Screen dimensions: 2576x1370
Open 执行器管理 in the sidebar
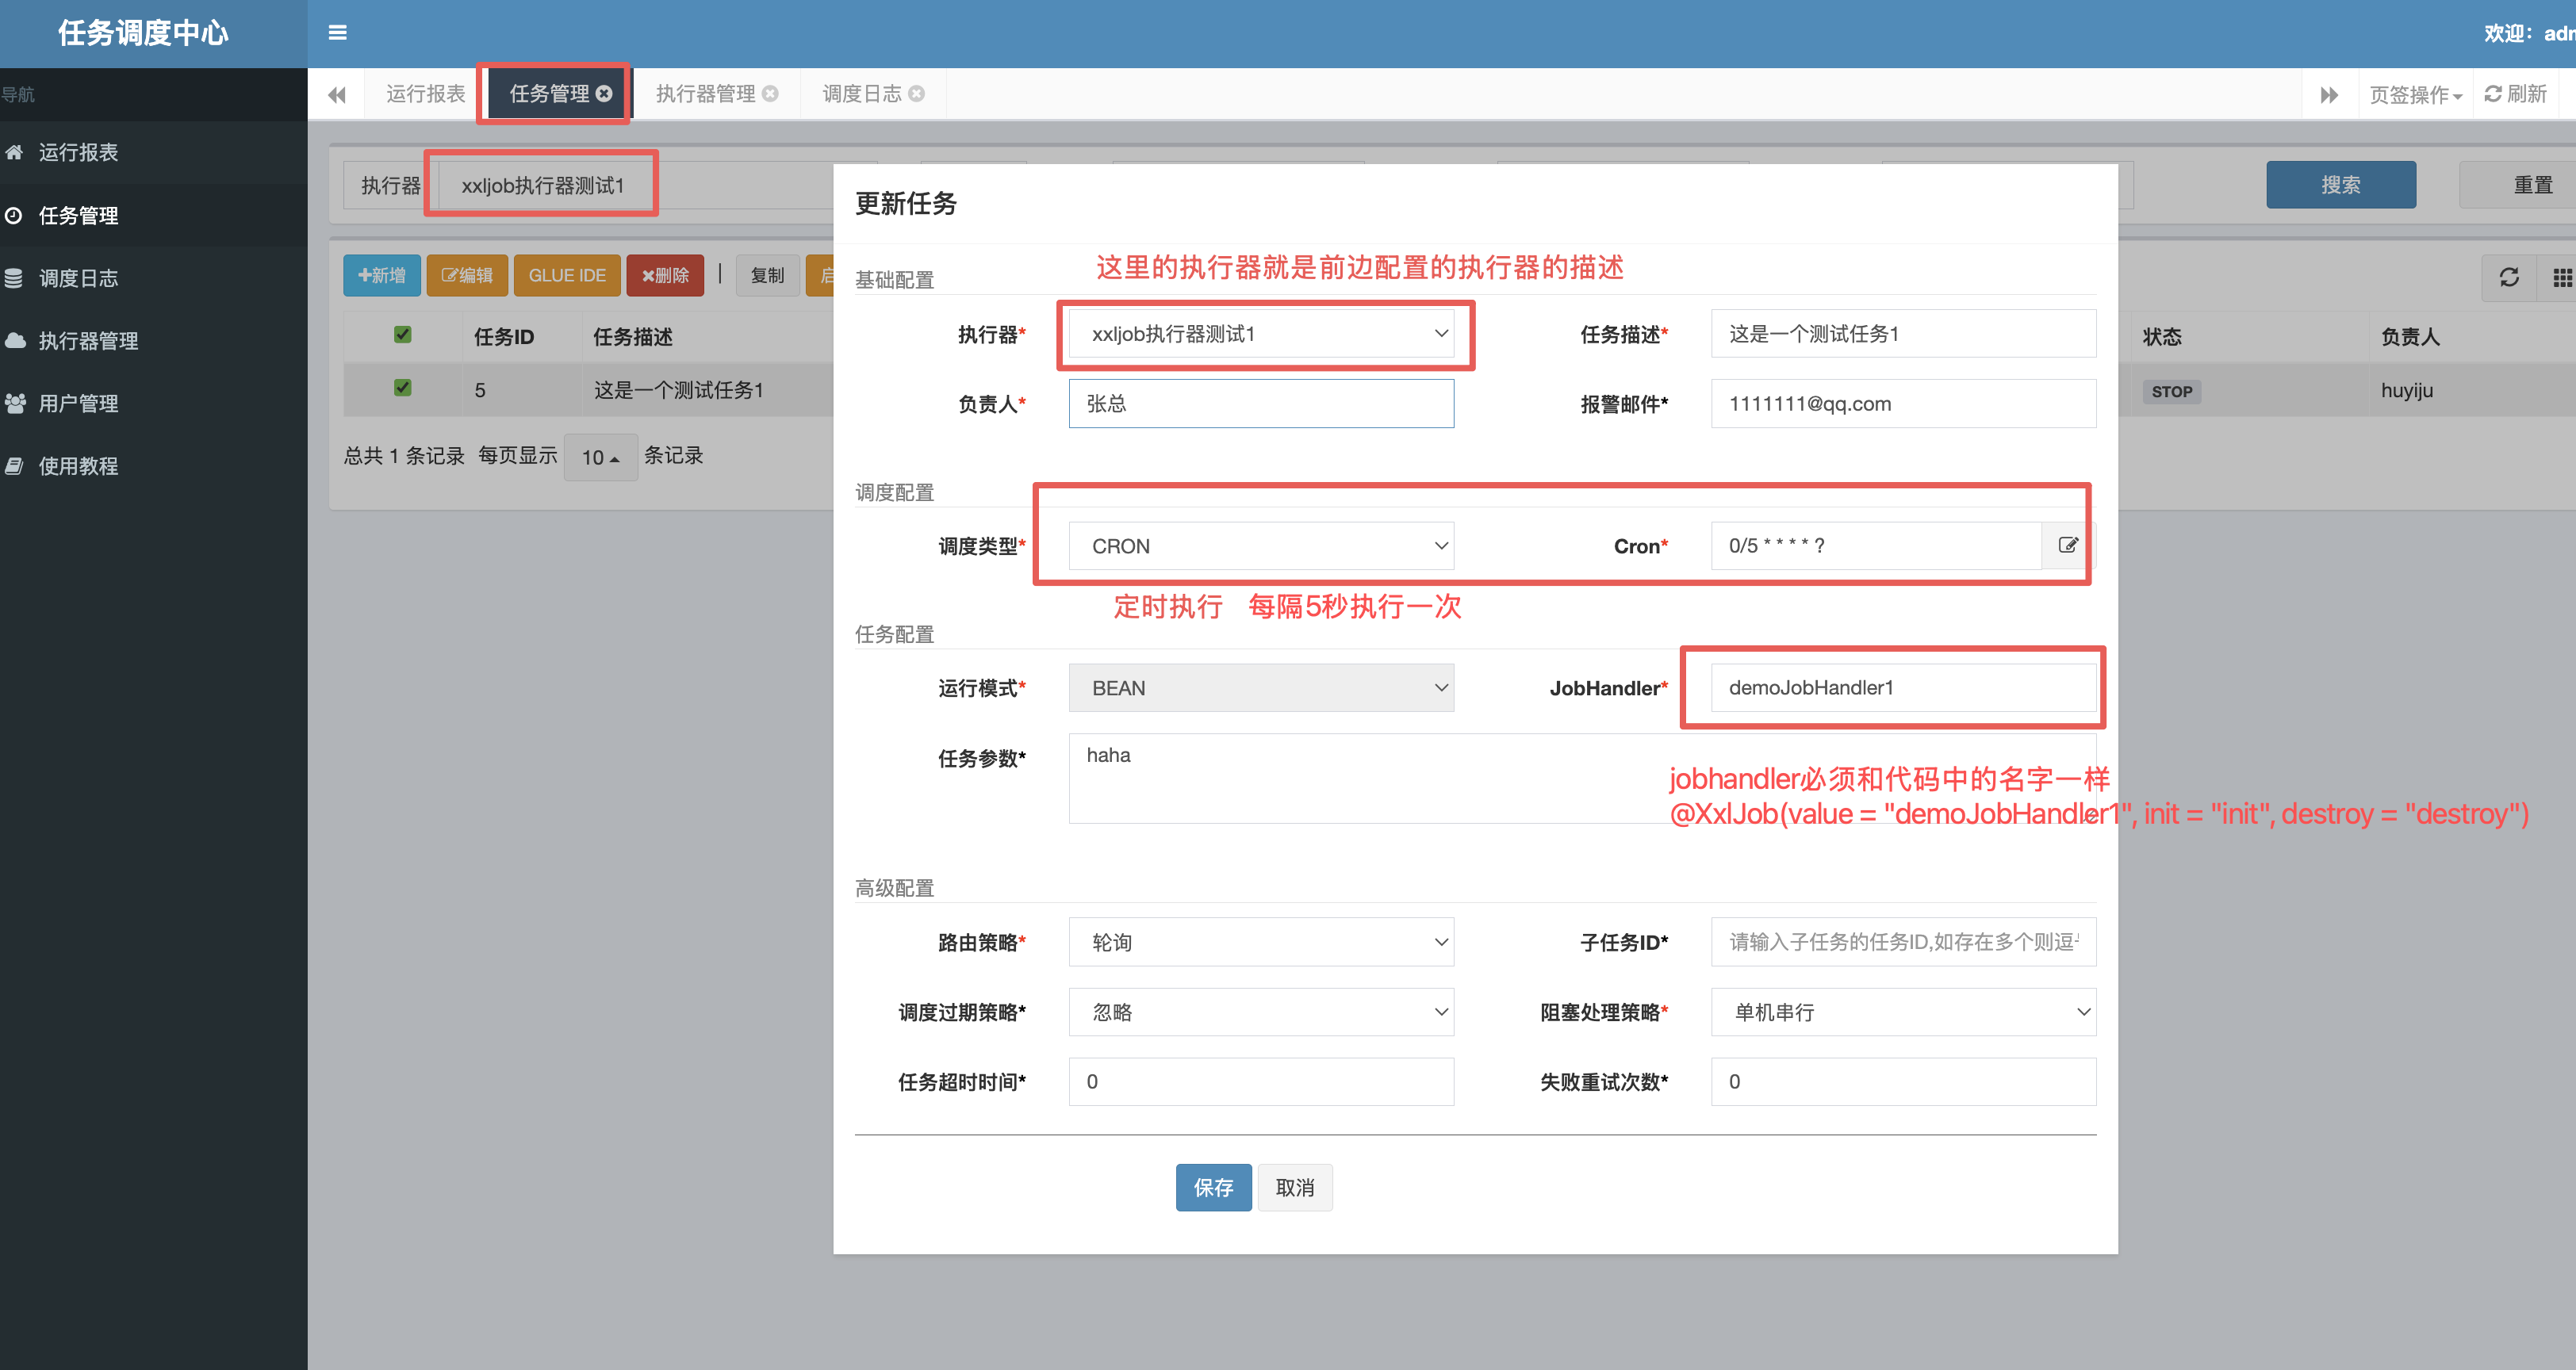tap(88, 340)
